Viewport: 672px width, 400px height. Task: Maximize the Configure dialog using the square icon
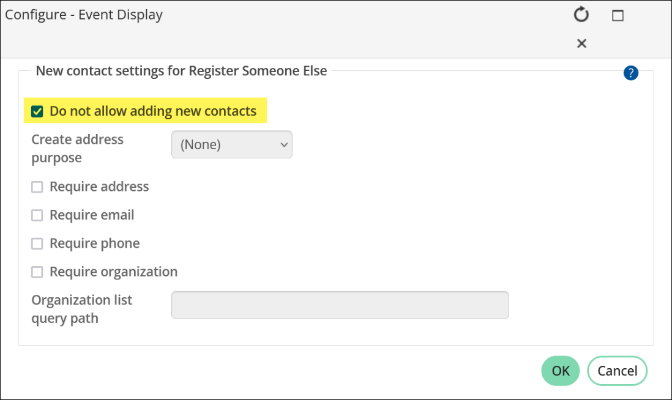click(x=618, y=15)
